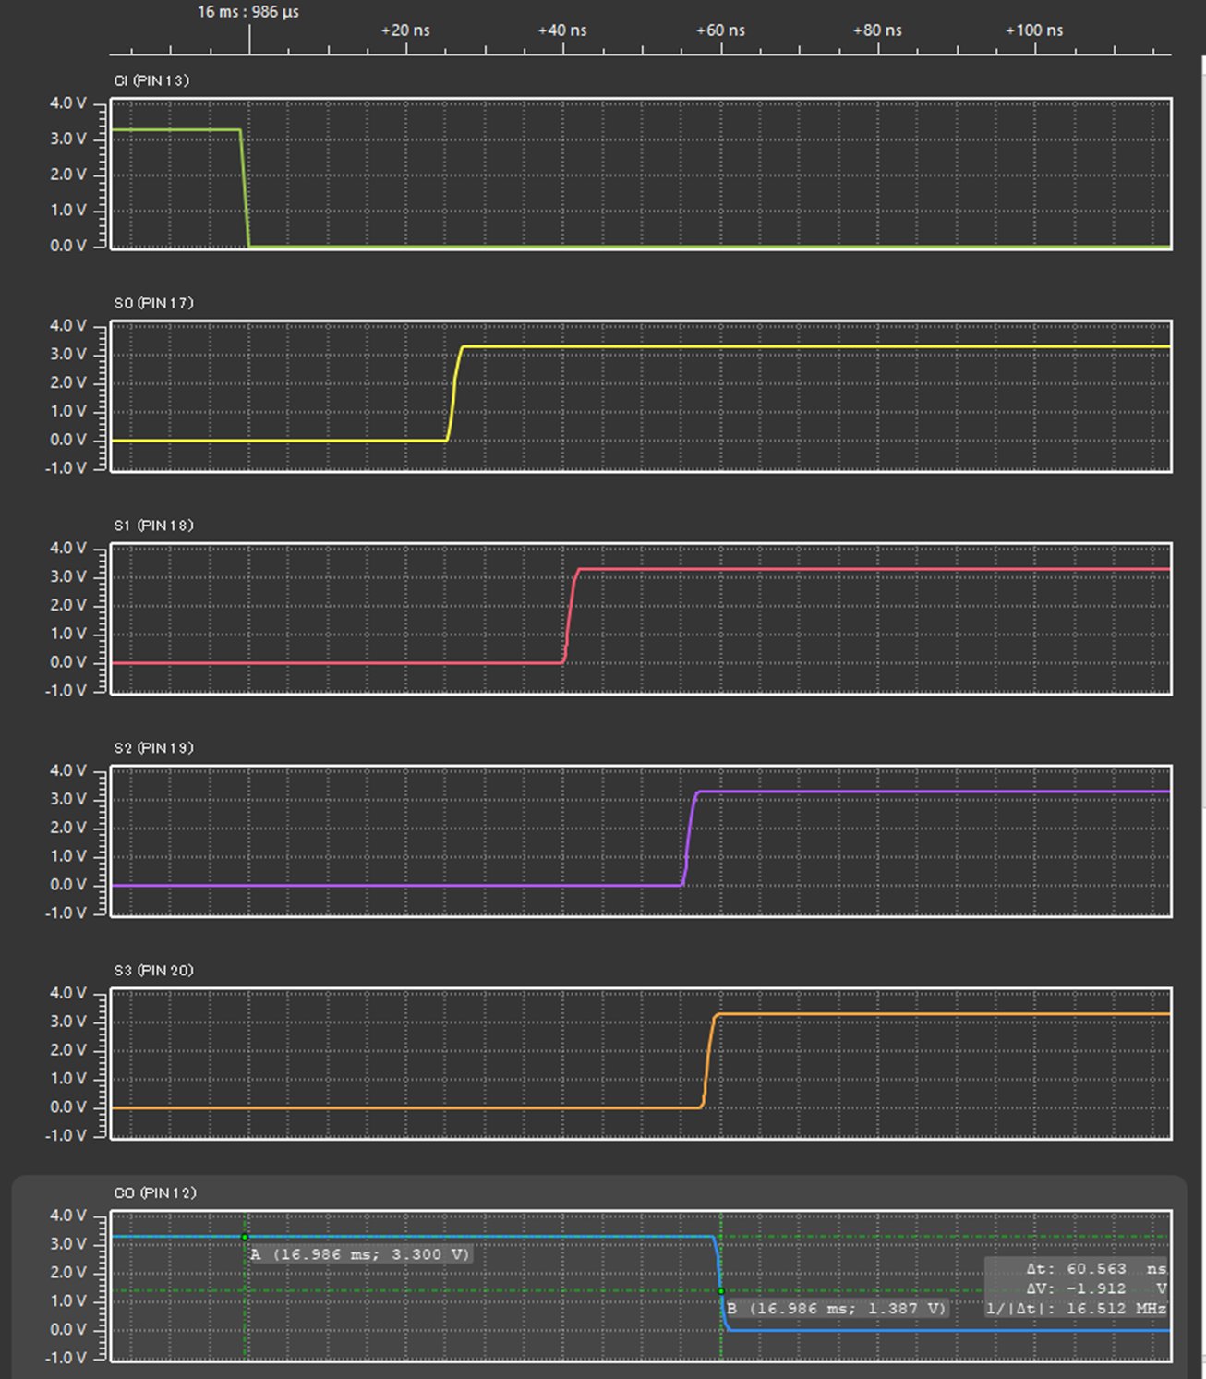Click the 1/|Δt|: 16.512 MHz frequency readout

pyautogui.click(x=1076, y=1308)
